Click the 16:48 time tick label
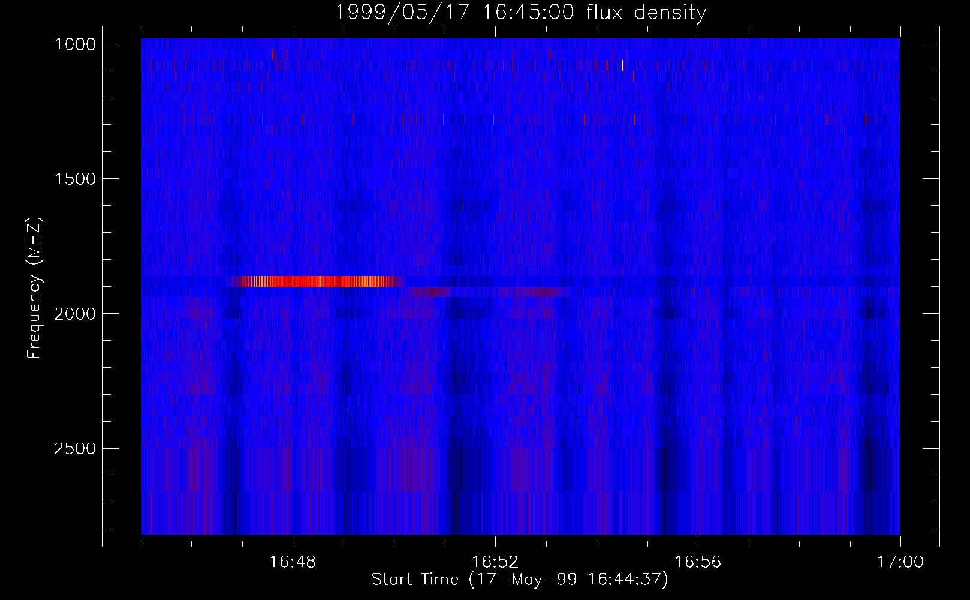Image resolution: width=970 pixels, height=600 pixels. pos(293,562)
